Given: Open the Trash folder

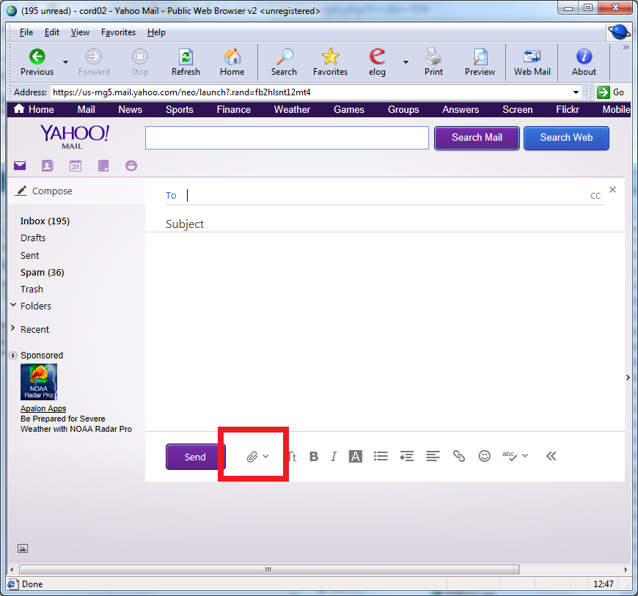Looking at the screenshot, I should click(32, 290).
